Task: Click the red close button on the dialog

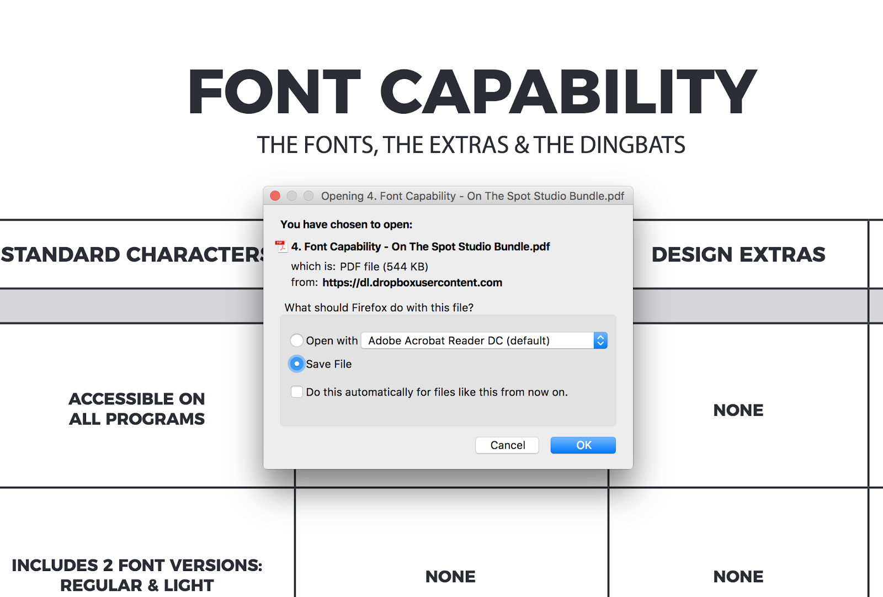Action: pyautogui.click(x=275, y=196)
